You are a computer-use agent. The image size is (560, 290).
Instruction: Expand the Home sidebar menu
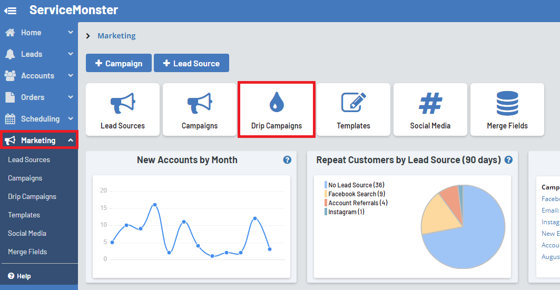pos(38,33)
